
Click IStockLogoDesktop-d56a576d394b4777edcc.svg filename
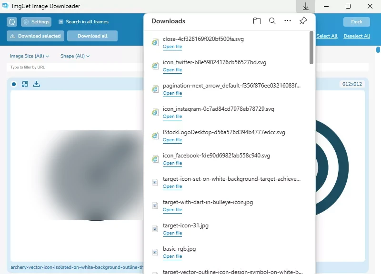tap(224, 132)
